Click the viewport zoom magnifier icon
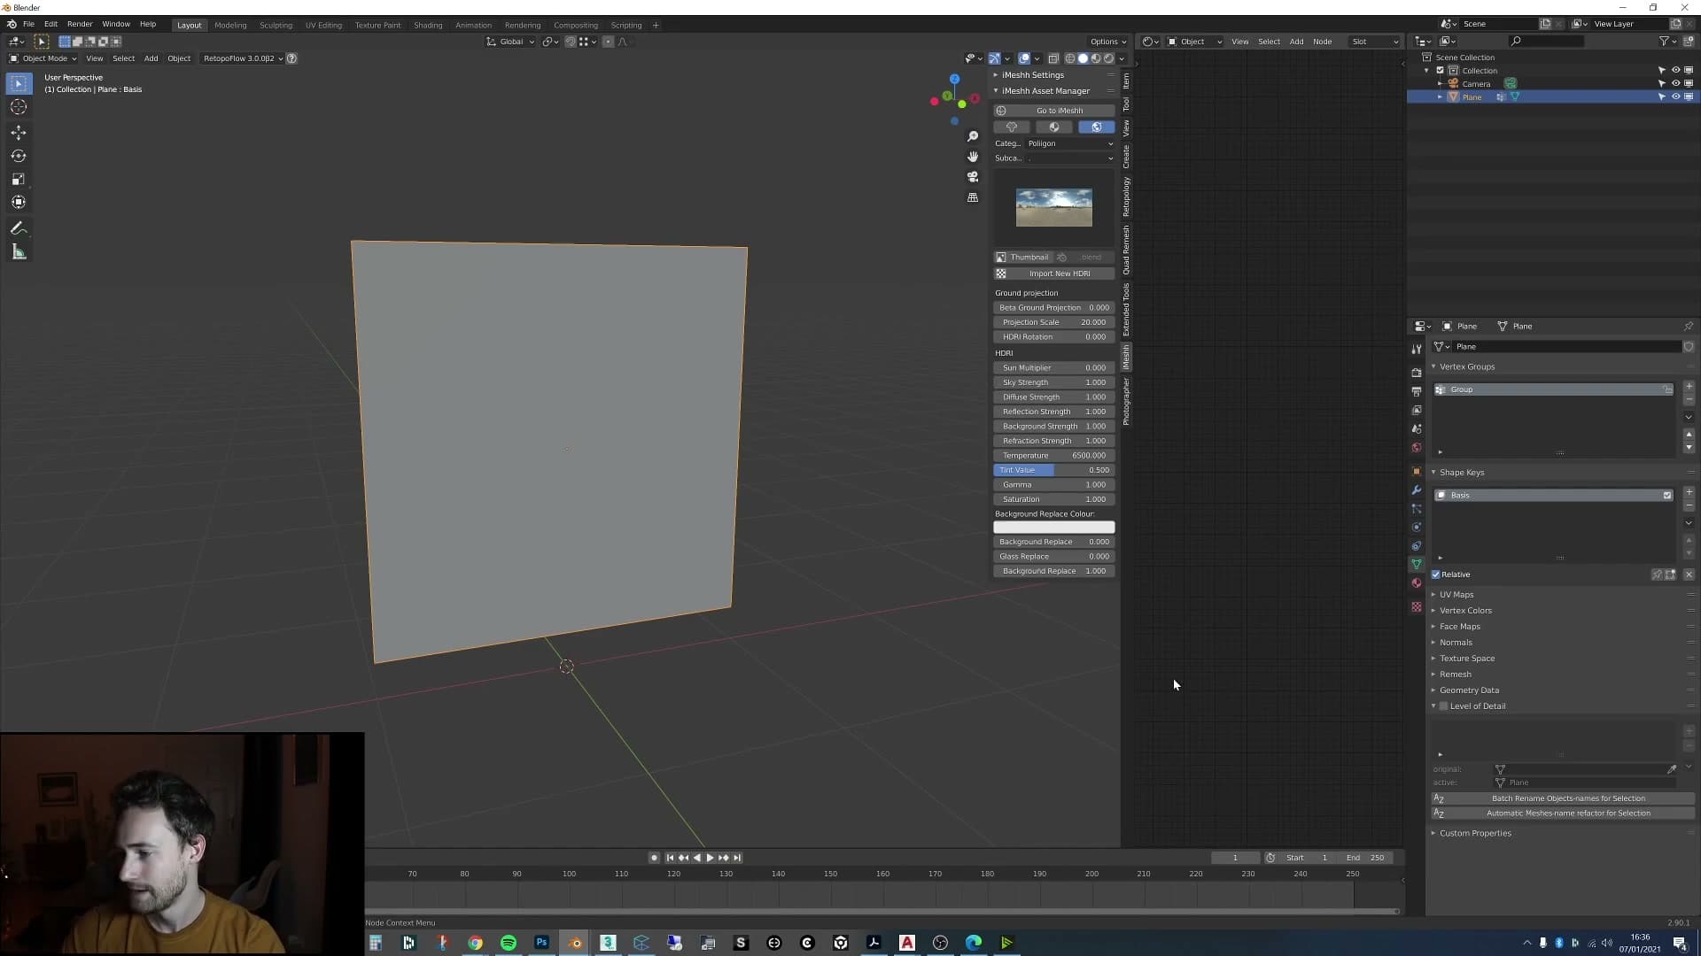This screenshot has height=956, width=1701. click(973, 136)
